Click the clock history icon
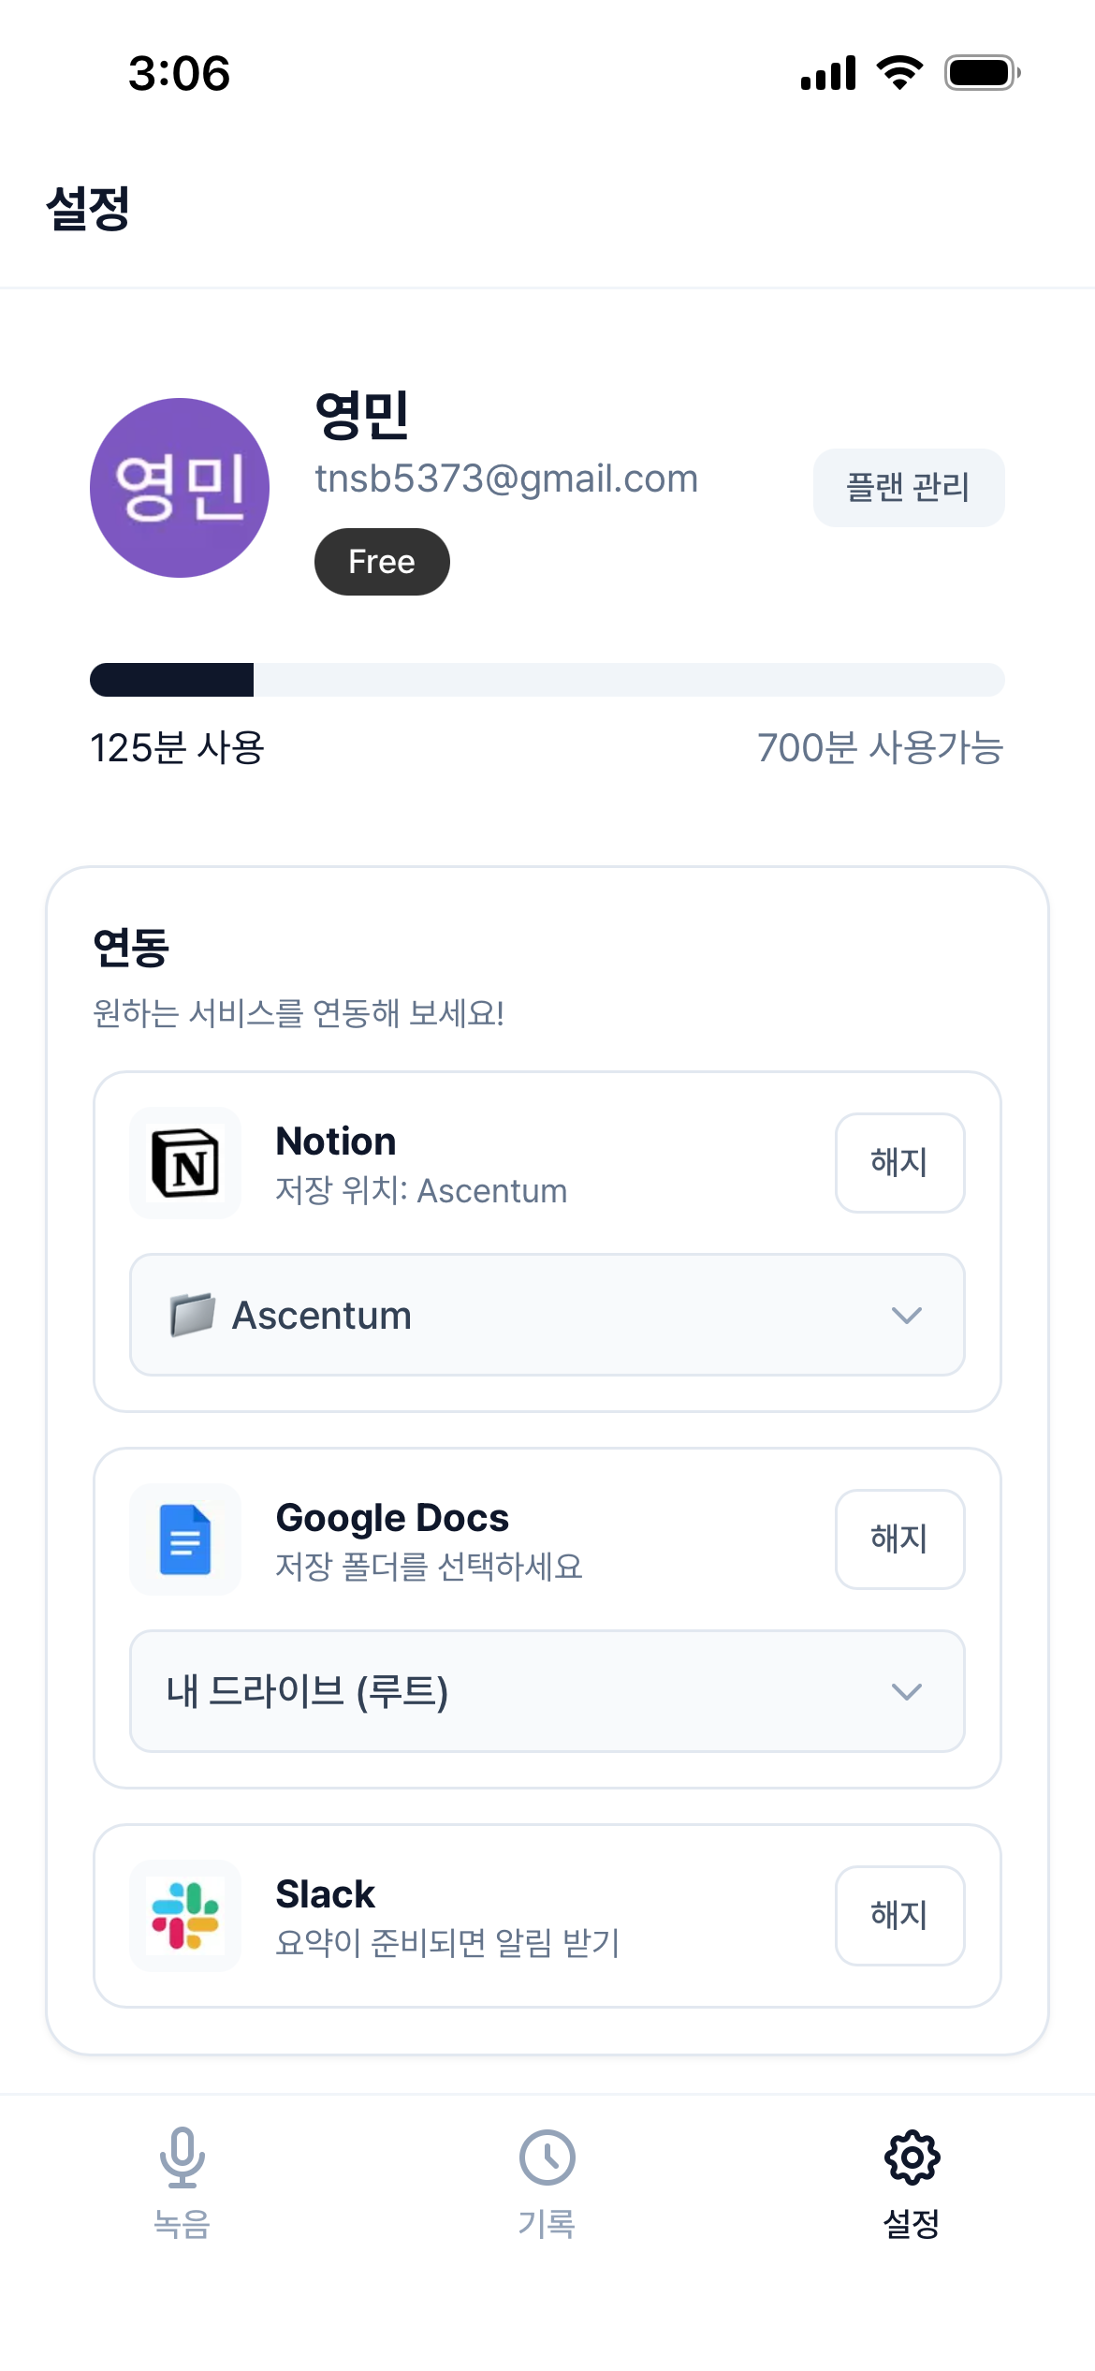This screenshot has height=2371, width=1095. [547, 2157]
